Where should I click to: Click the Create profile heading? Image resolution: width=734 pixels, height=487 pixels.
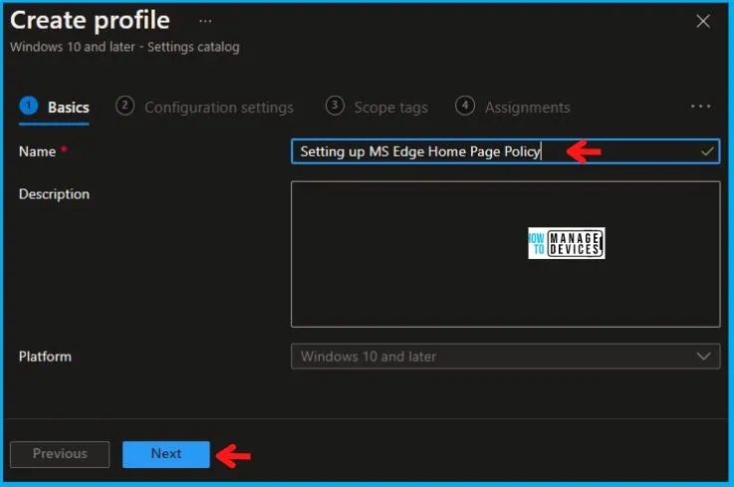(90, 20)
